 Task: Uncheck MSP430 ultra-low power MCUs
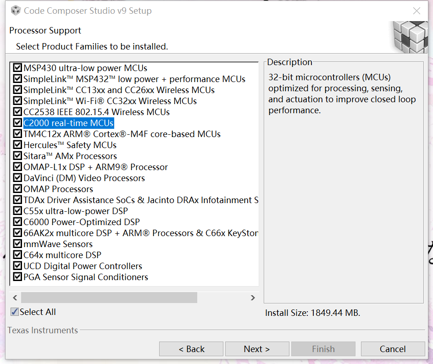point(18,68)
